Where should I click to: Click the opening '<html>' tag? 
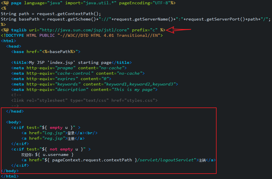tap(9, 41)
